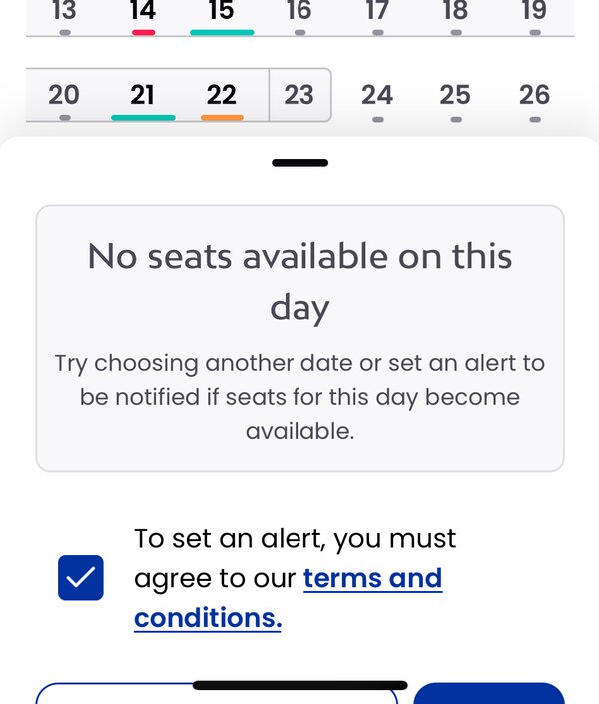This screenshot has width=599, height=704.
Task: Uncheck the terms agreement checkbox
Action: [81, 578]
